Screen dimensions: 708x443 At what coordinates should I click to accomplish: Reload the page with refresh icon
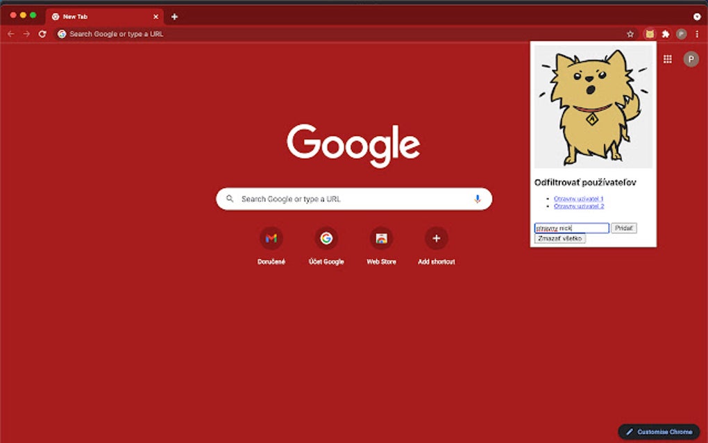(42, 33)
